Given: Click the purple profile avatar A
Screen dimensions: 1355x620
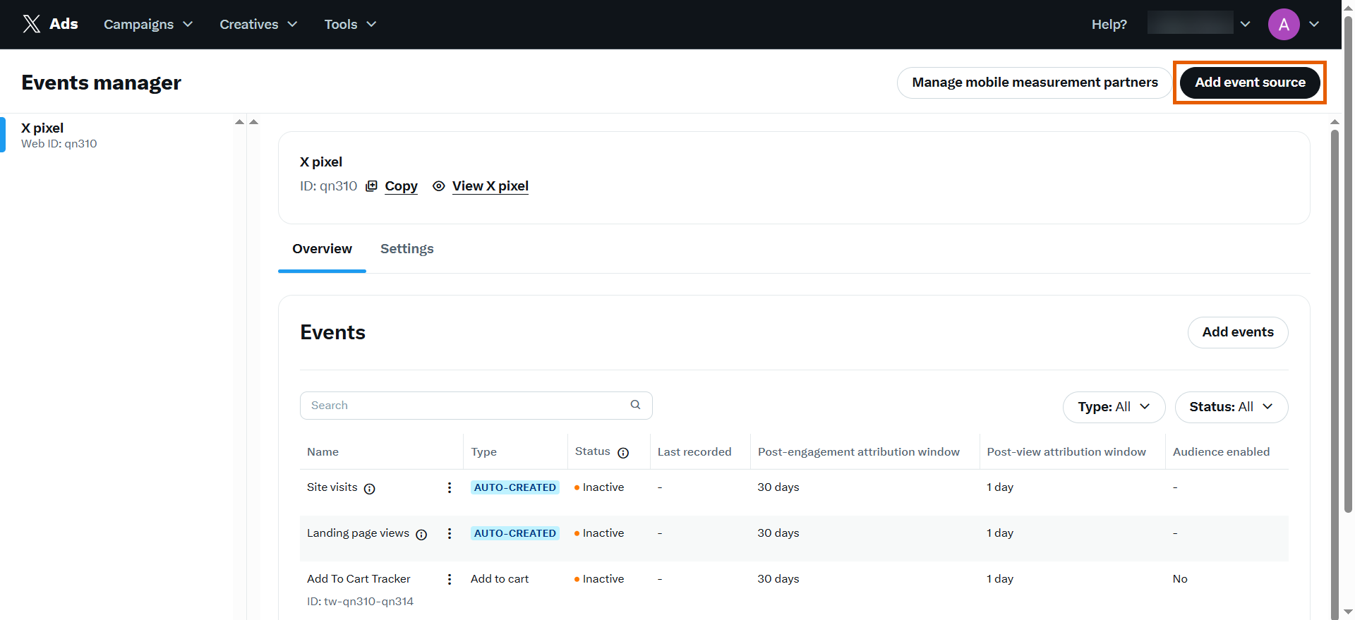Looking at the screenshot, I should point(1284,25).
